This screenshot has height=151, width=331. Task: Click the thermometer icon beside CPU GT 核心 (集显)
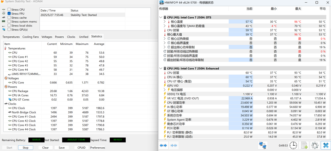[x=165, y=81]
